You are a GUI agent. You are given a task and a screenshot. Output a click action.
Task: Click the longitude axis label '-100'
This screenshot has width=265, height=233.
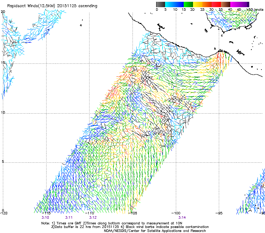click(x=176, y=213)
